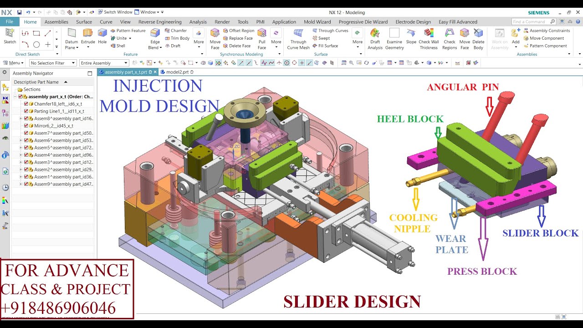Toggle the root assembly part_x_t checkbox
Screen dimensions: 583x328
click(20, 97)
